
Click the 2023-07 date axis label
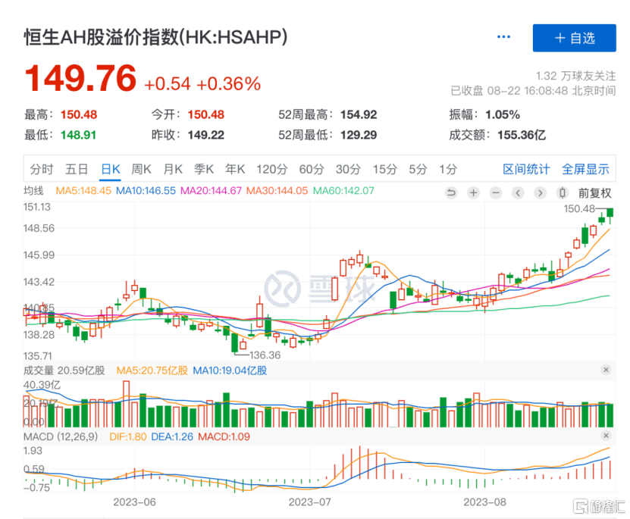point(310,502)
